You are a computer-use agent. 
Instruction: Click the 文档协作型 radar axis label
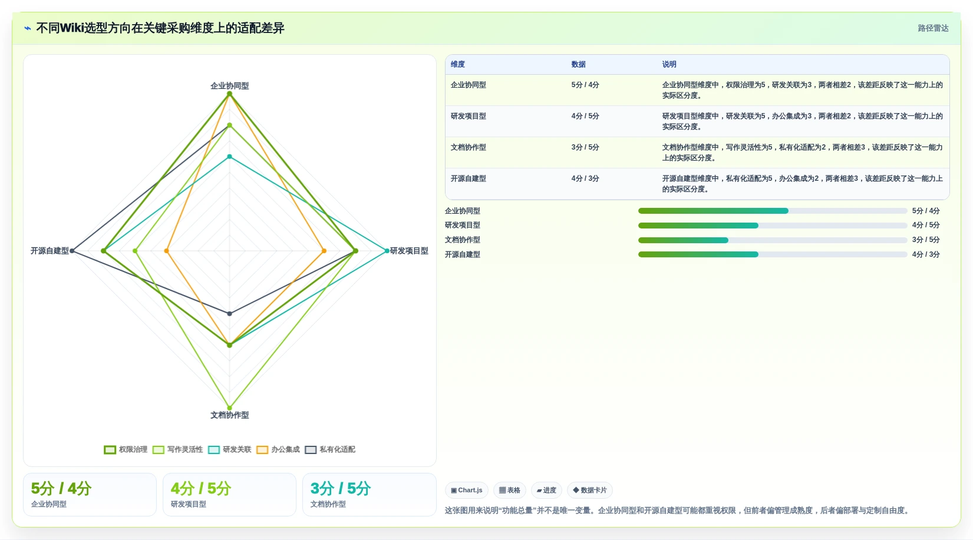[x=230, y=415]
